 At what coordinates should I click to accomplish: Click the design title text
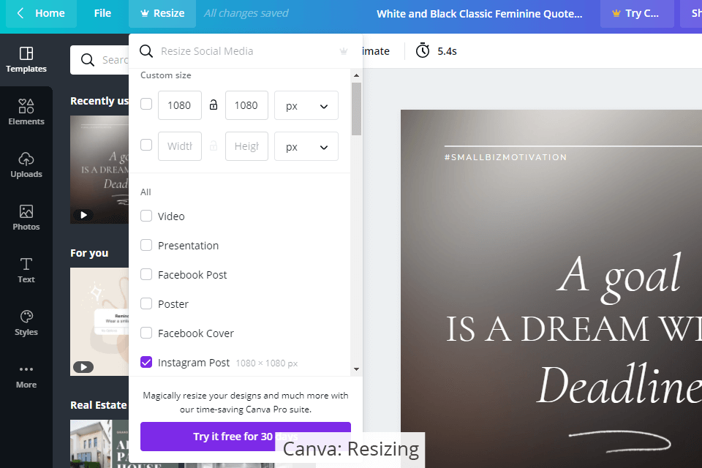[x=480, y=14]
